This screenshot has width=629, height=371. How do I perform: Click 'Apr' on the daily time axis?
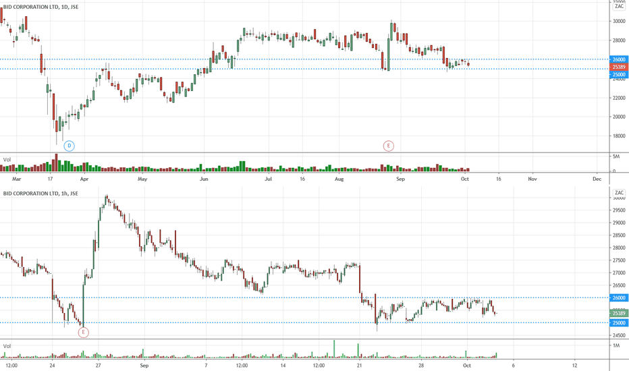[x=84, y=179]
